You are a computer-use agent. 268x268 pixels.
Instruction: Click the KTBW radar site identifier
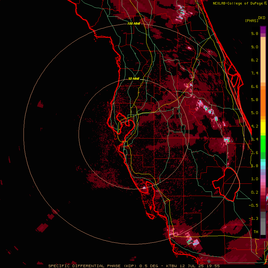point(172,266)
